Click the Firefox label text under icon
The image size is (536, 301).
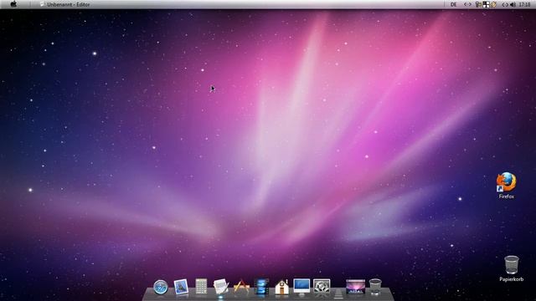506,196
